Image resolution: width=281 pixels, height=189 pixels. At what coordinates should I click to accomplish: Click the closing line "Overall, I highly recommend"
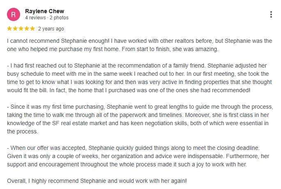click(x=97, y=181)
